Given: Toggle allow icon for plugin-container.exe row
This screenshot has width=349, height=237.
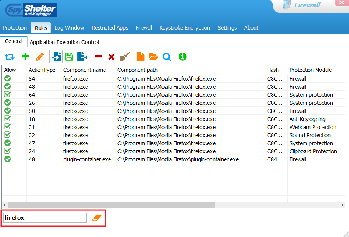Looking at the screenshot, I should 8,159.
